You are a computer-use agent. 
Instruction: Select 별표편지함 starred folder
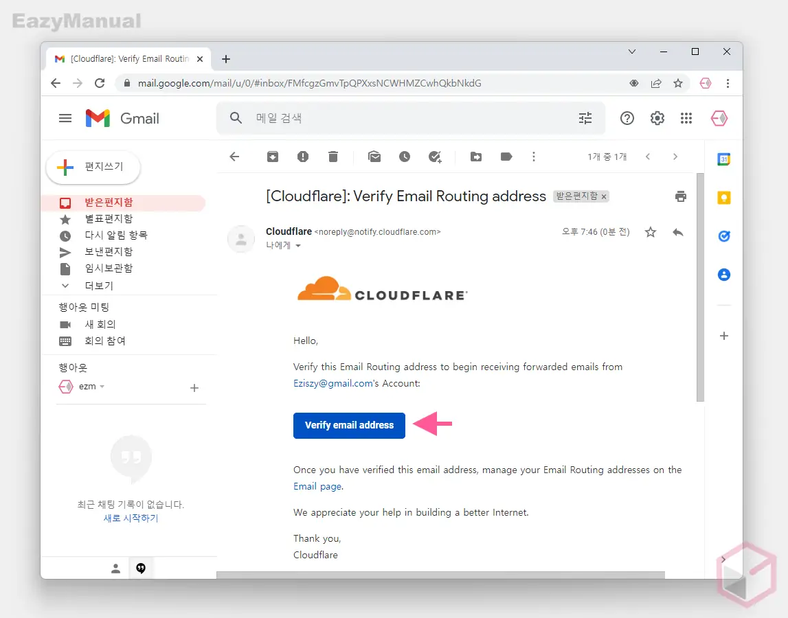(x=109, y=219)
